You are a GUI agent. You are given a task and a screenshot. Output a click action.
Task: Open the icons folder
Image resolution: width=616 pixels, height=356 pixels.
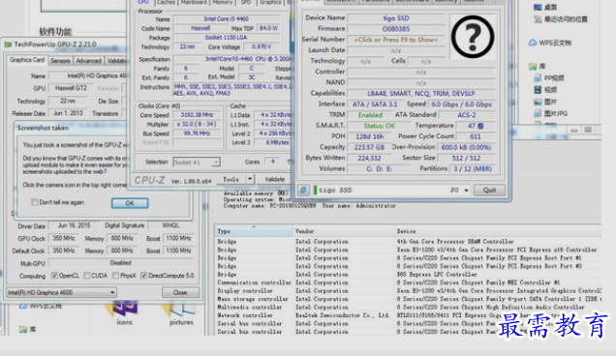click(123, 312)
